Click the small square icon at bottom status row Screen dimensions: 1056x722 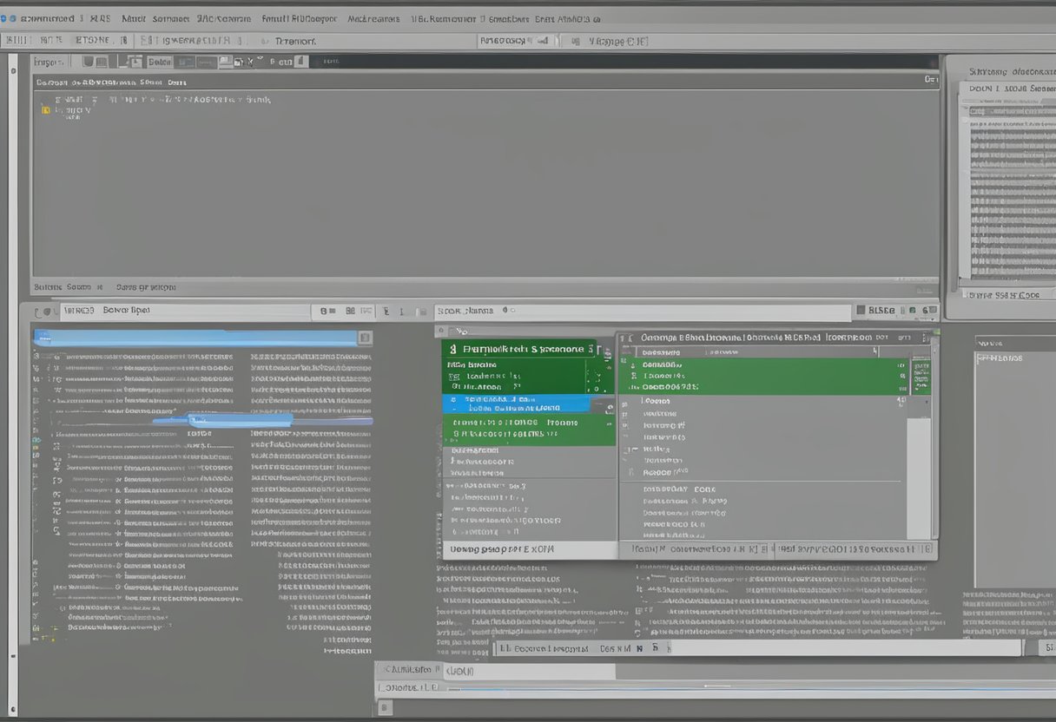[385, 708]
